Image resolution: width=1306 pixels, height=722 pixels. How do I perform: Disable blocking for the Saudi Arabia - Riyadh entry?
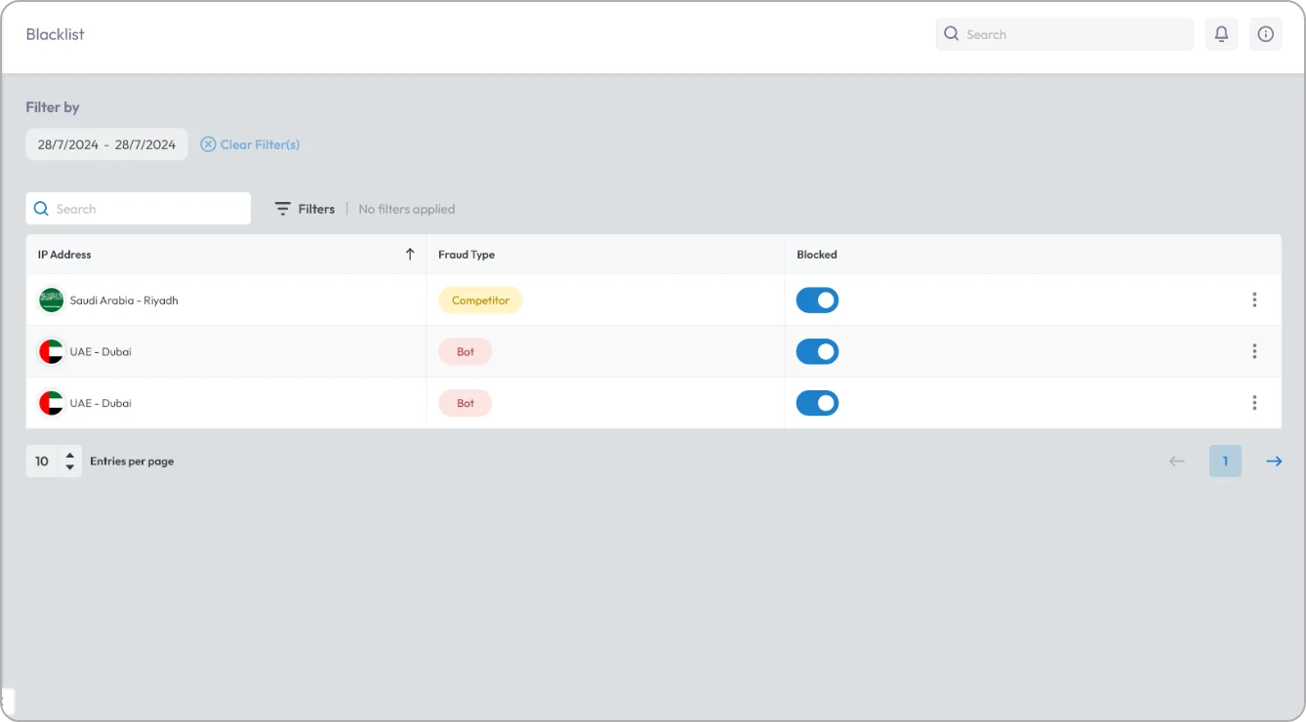(817, 300)
